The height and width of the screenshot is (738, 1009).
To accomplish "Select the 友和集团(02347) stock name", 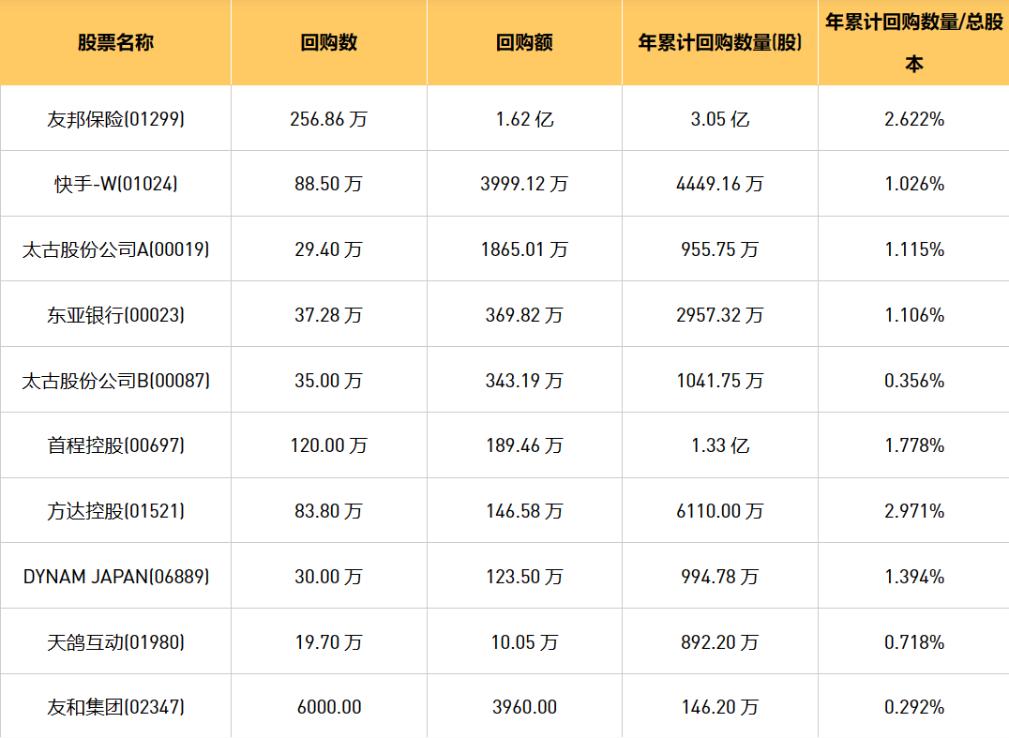I will click(115, 707).
